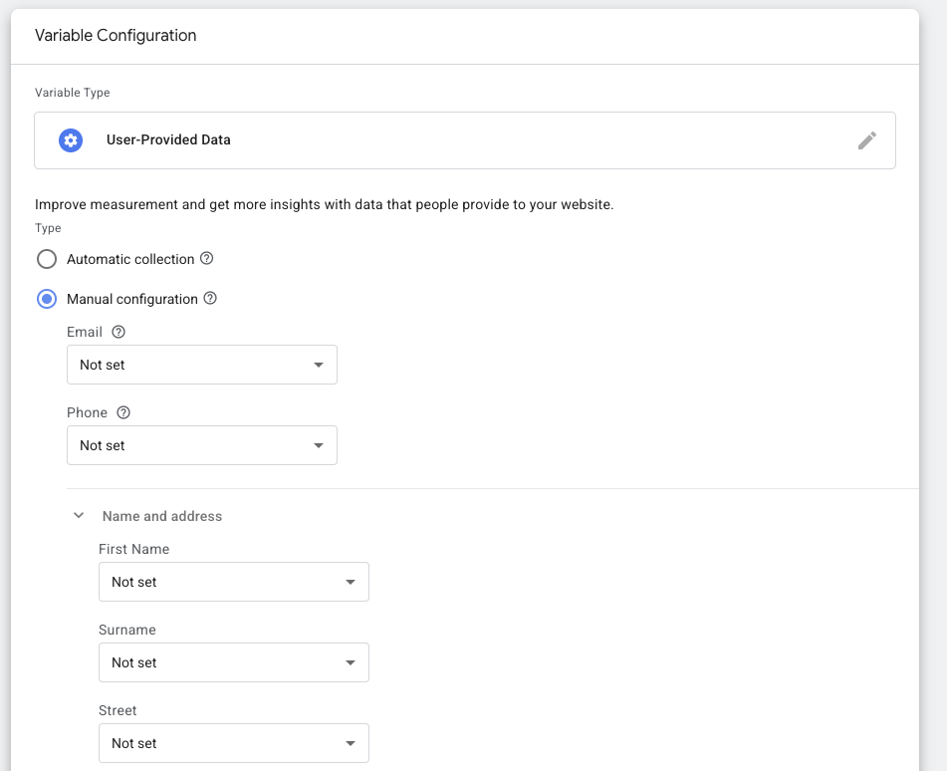Collapse the Name and address section chevron

point(79,515)
